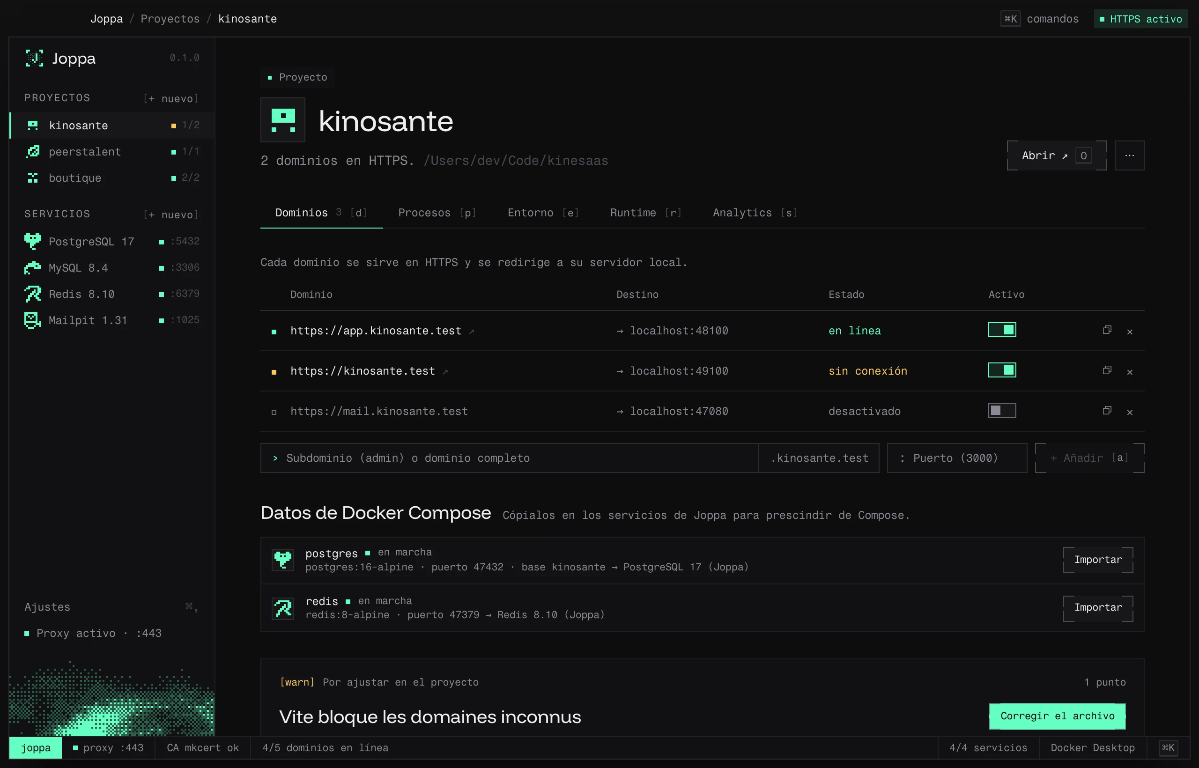Viewport: 1199px width, 768px height.
Task: Switch to the Runtime tab
Action: tap(646, 213)
